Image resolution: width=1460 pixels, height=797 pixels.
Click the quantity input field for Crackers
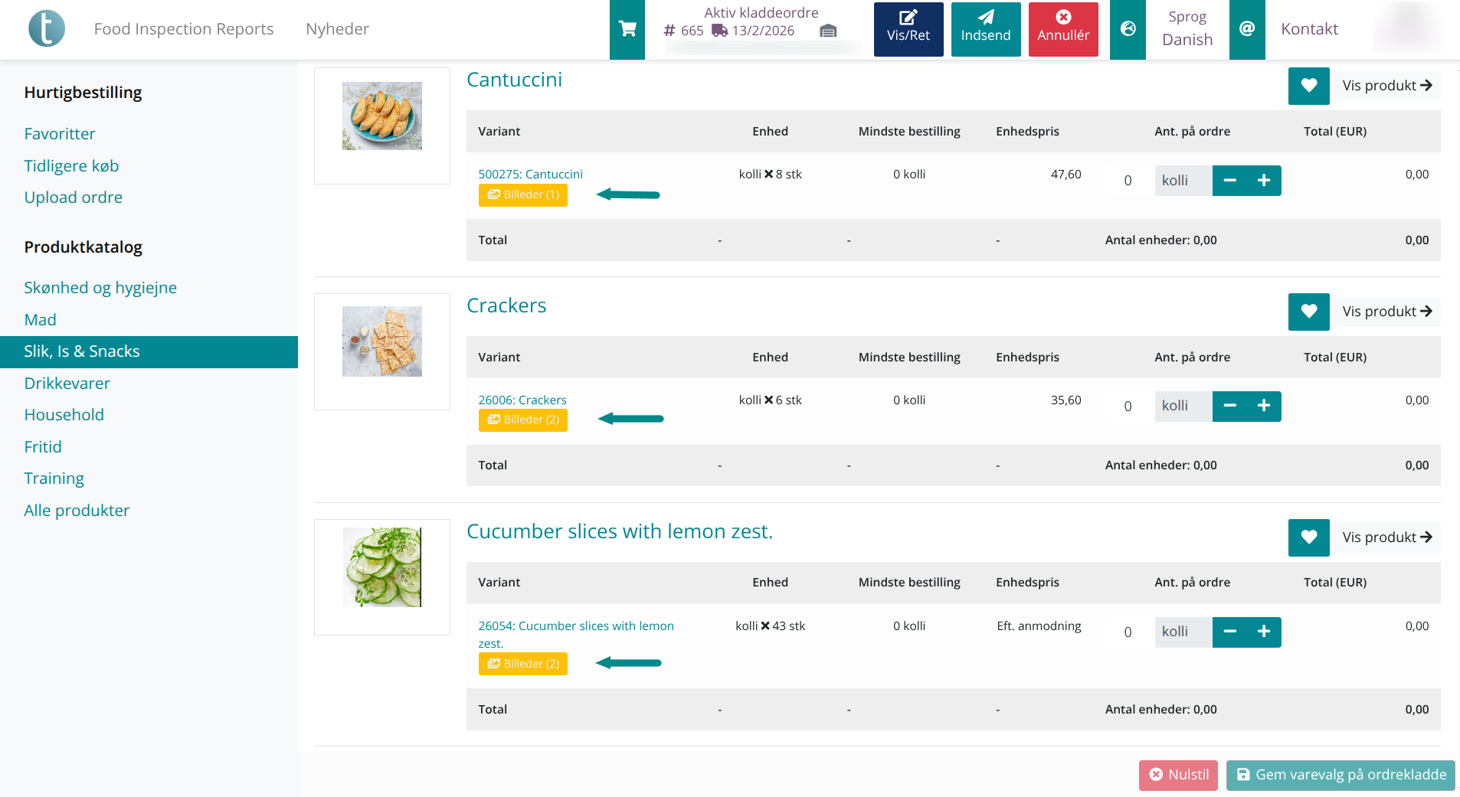coord(1127,406)
